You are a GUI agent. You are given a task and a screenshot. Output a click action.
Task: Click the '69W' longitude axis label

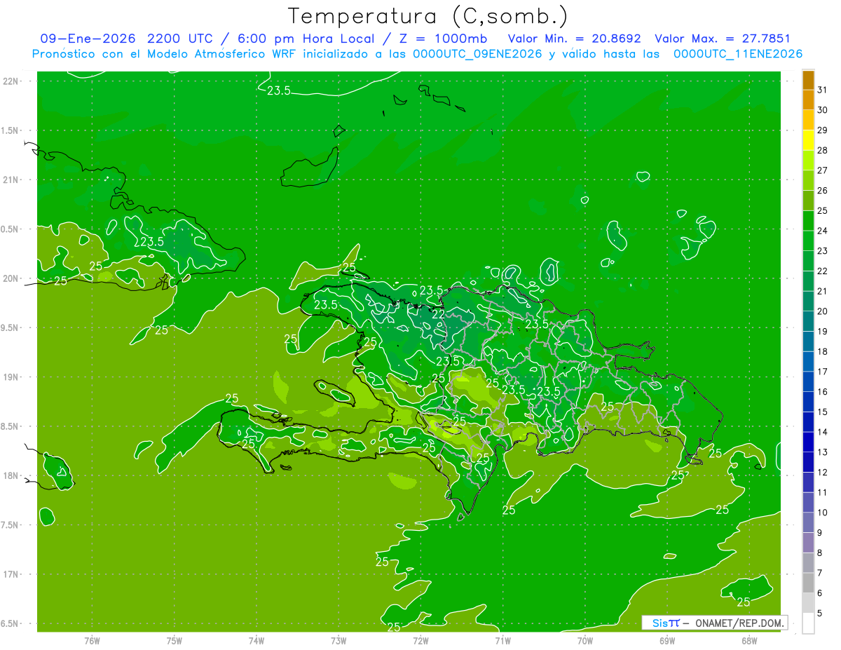(667, 641)
